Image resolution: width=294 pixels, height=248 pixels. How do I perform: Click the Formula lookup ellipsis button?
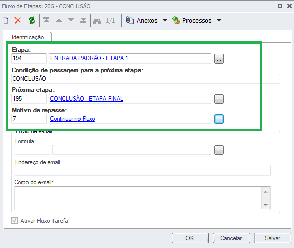219,150
